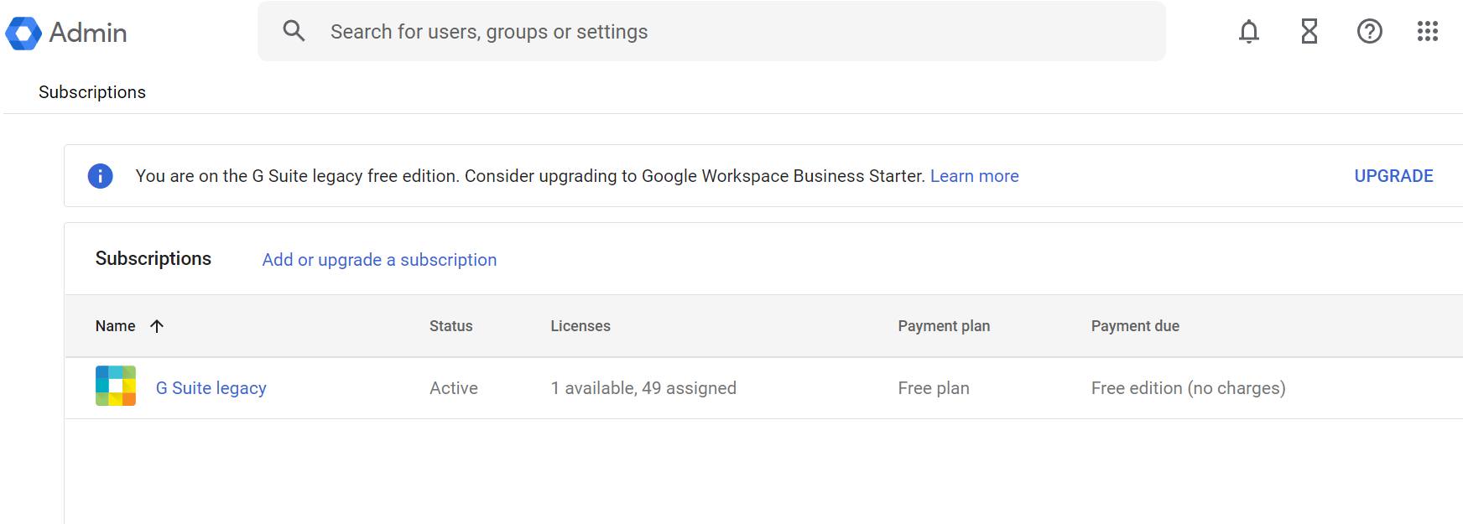
Task: Click the Subscriptions breadcrumb title
Action: coord(92,92)
